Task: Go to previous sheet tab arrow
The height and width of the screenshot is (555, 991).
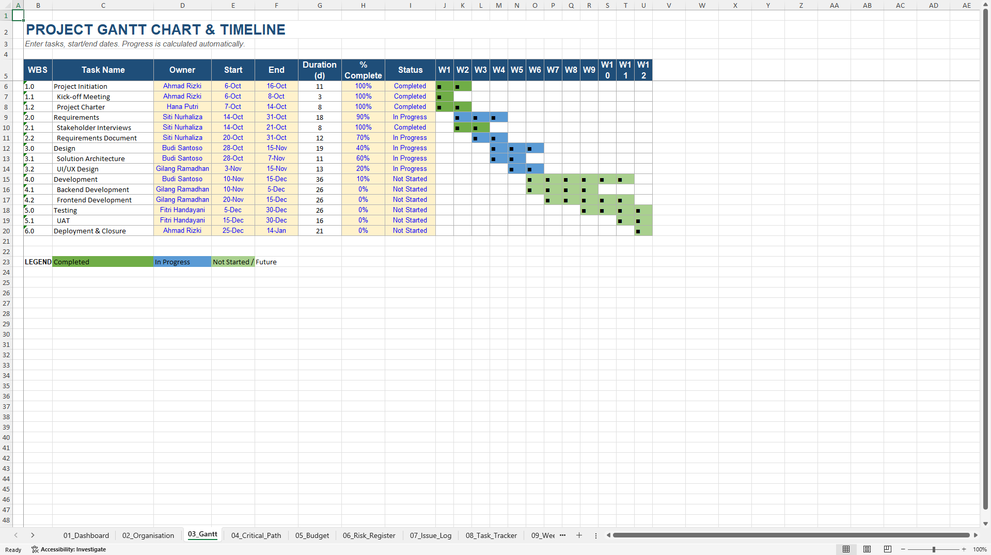Action: tap(16, 535)
